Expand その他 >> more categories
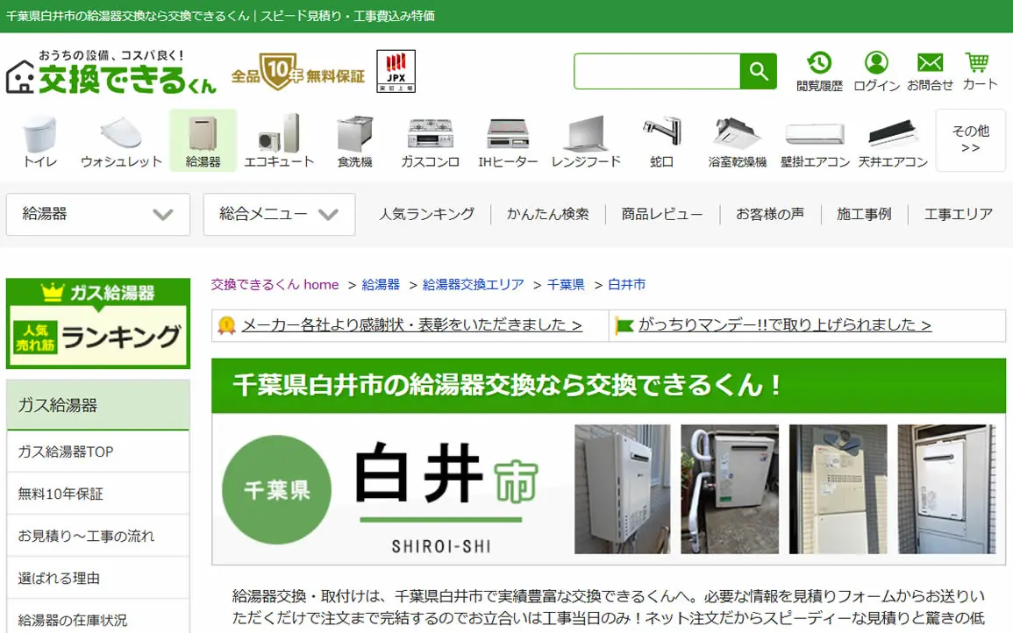Viewport: 1013px width, 633px height. click(970, 139)
